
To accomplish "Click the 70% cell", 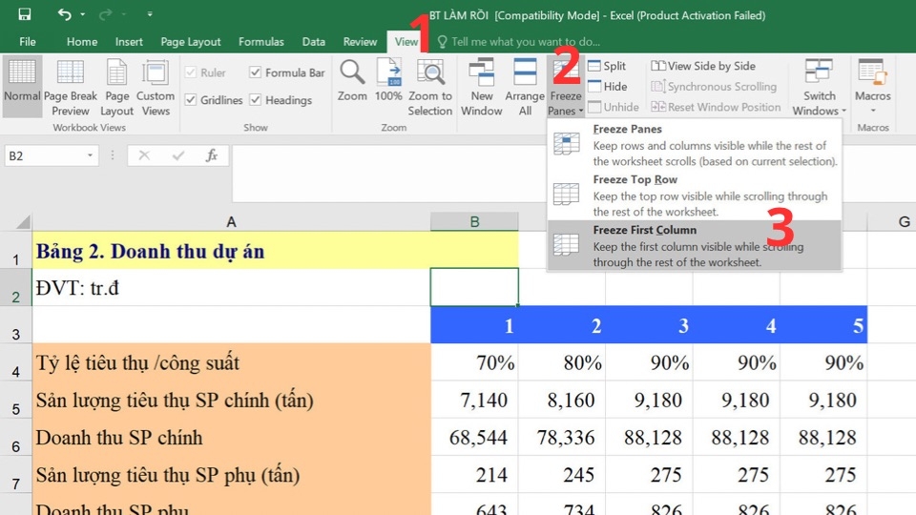I will 474,362.
